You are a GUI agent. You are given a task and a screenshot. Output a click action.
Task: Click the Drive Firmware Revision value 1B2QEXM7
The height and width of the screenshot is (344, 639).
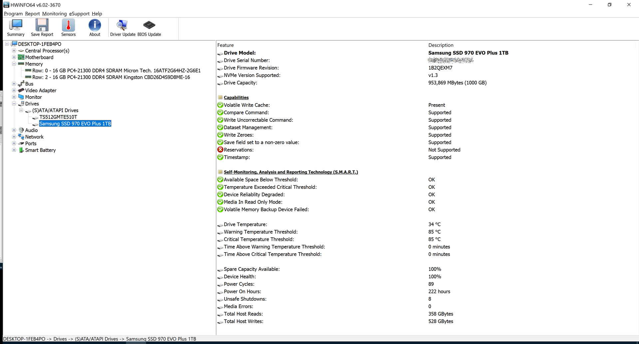pos(440,68)
